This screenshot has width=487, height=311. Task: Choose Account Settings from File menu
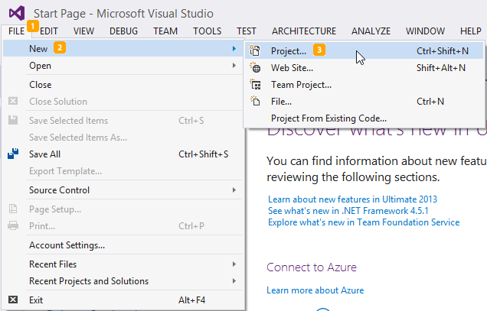coord(67,245)
